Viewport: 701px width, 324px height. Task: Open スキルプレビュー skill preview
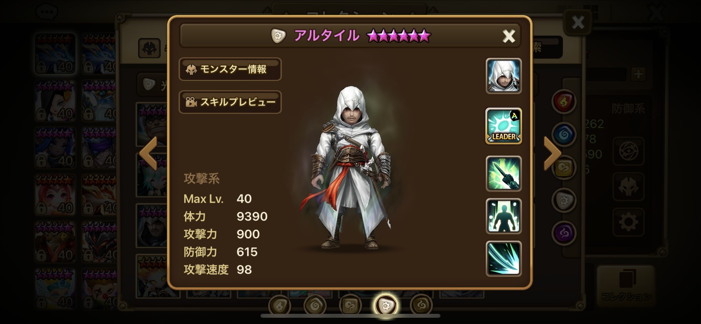230,102
